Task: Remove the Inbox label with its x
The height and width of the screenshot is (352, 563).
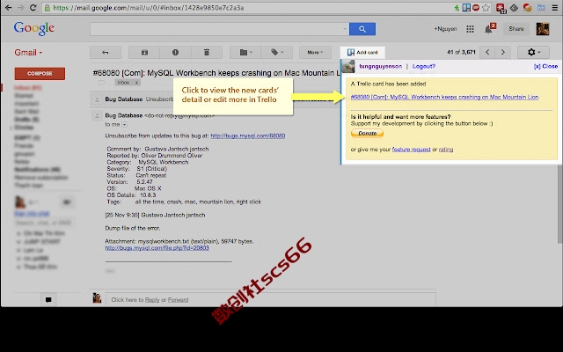Action: (136, 83)
